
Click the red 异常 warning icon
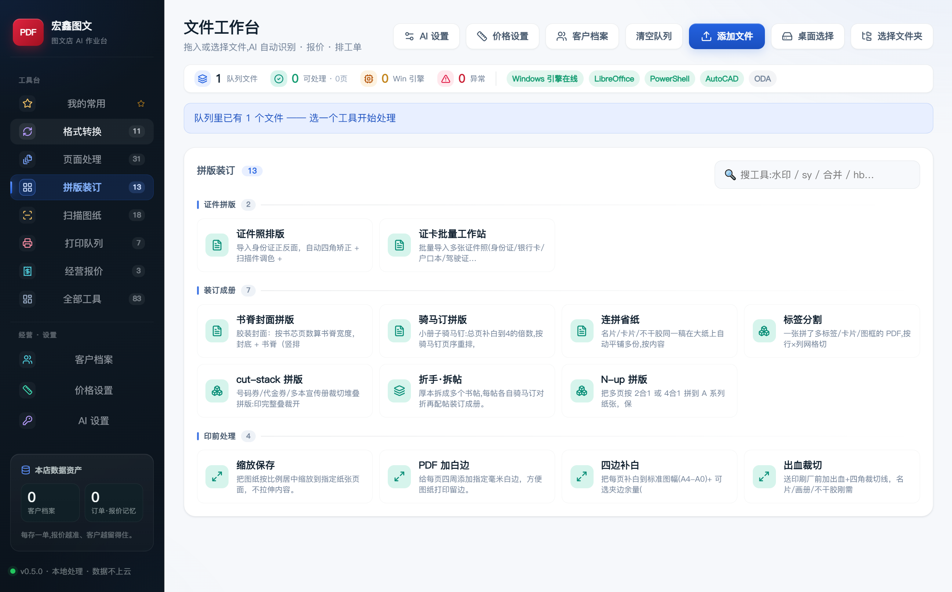coord(445,79)
